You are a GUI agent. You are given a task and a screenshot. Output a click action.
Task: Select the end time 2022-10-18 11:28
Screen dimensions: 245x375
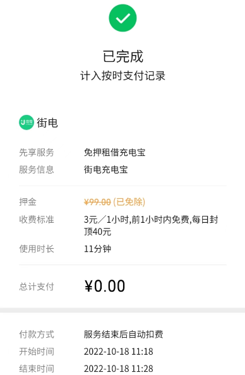pyautogui.click(x=119, y=369)
